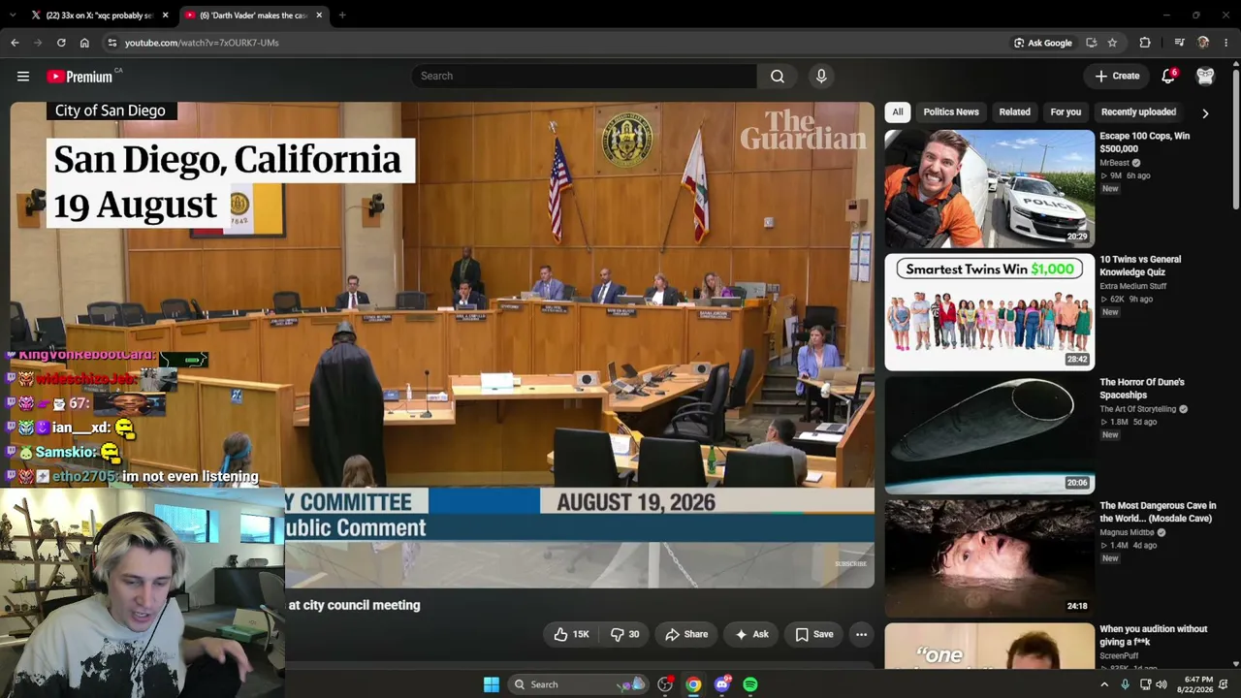Screen dimensions: 1241x698
Task: Go back with the browser back arrow
Action: tap(15, 43)
